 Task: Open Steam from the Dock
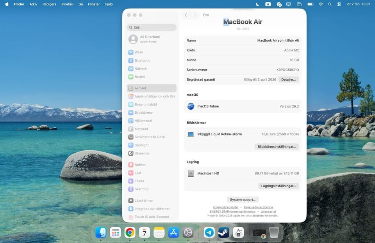pos(224,232)
